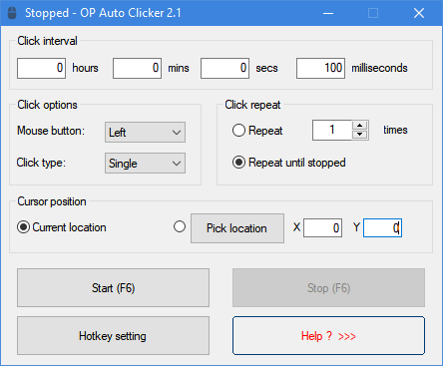Click the 'times' label
Viewport: 443px width, 366px height.
[x=395, y=130]
